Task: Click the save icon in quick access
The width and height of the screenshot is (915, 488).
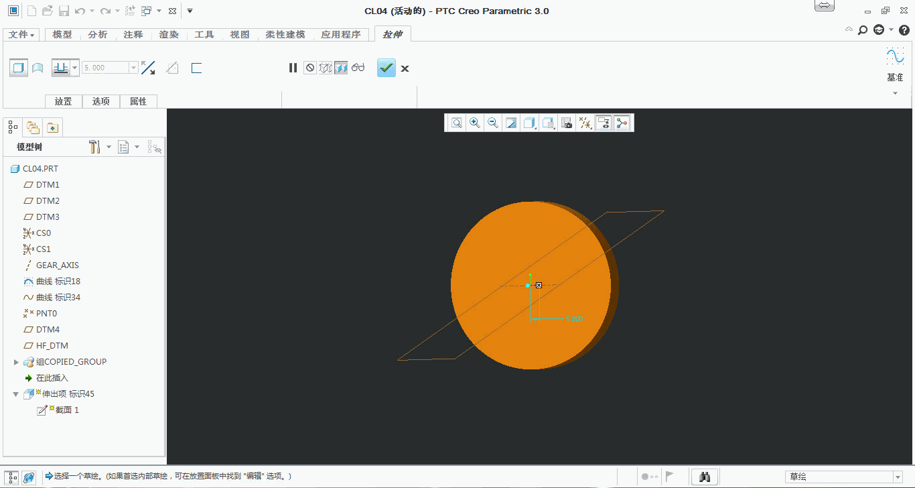Action: coord(64,11)
